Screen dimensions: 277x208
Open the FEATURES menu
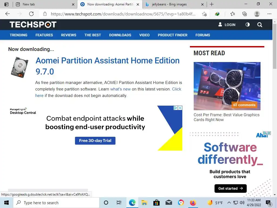tap(44, 35)
